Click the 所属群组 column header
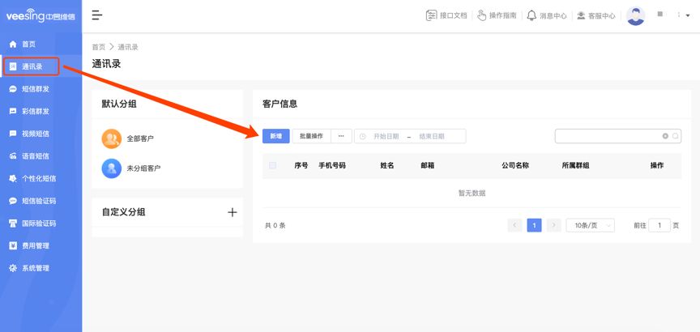Image resolution: width=700 pixels, height=332 pixels. (x=575, y=165)
